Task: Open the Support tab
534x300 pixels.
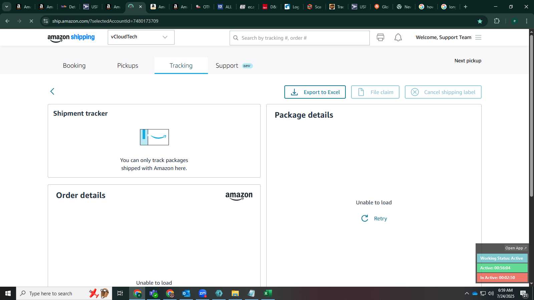Action: 234,66
